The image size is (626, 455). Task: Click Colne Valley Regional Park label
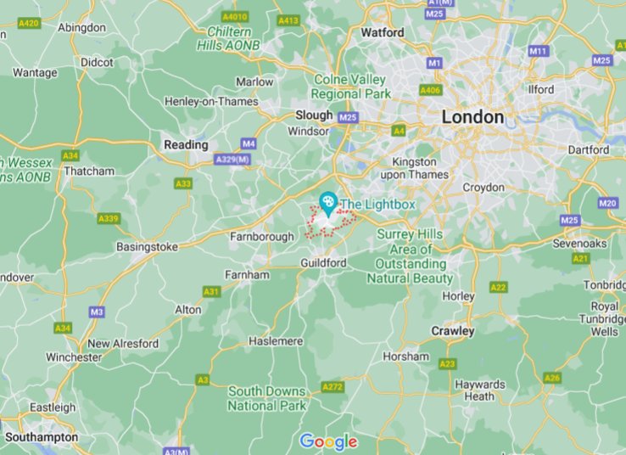coord(351,87)
